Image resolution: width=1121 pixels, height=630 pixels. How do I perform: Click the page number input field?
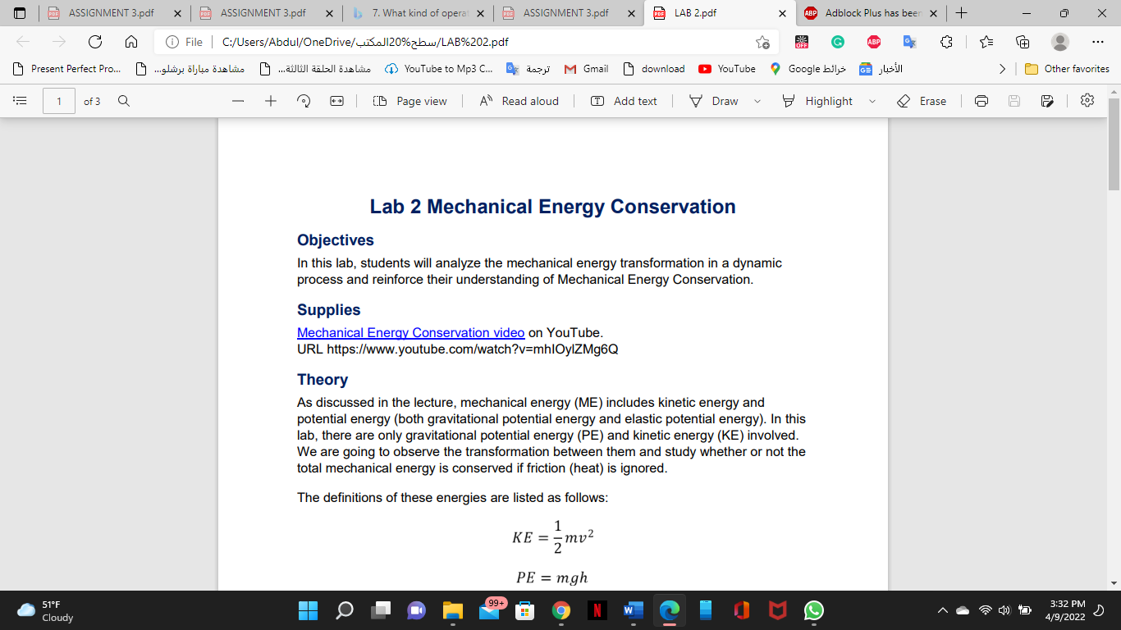(57, 100)
